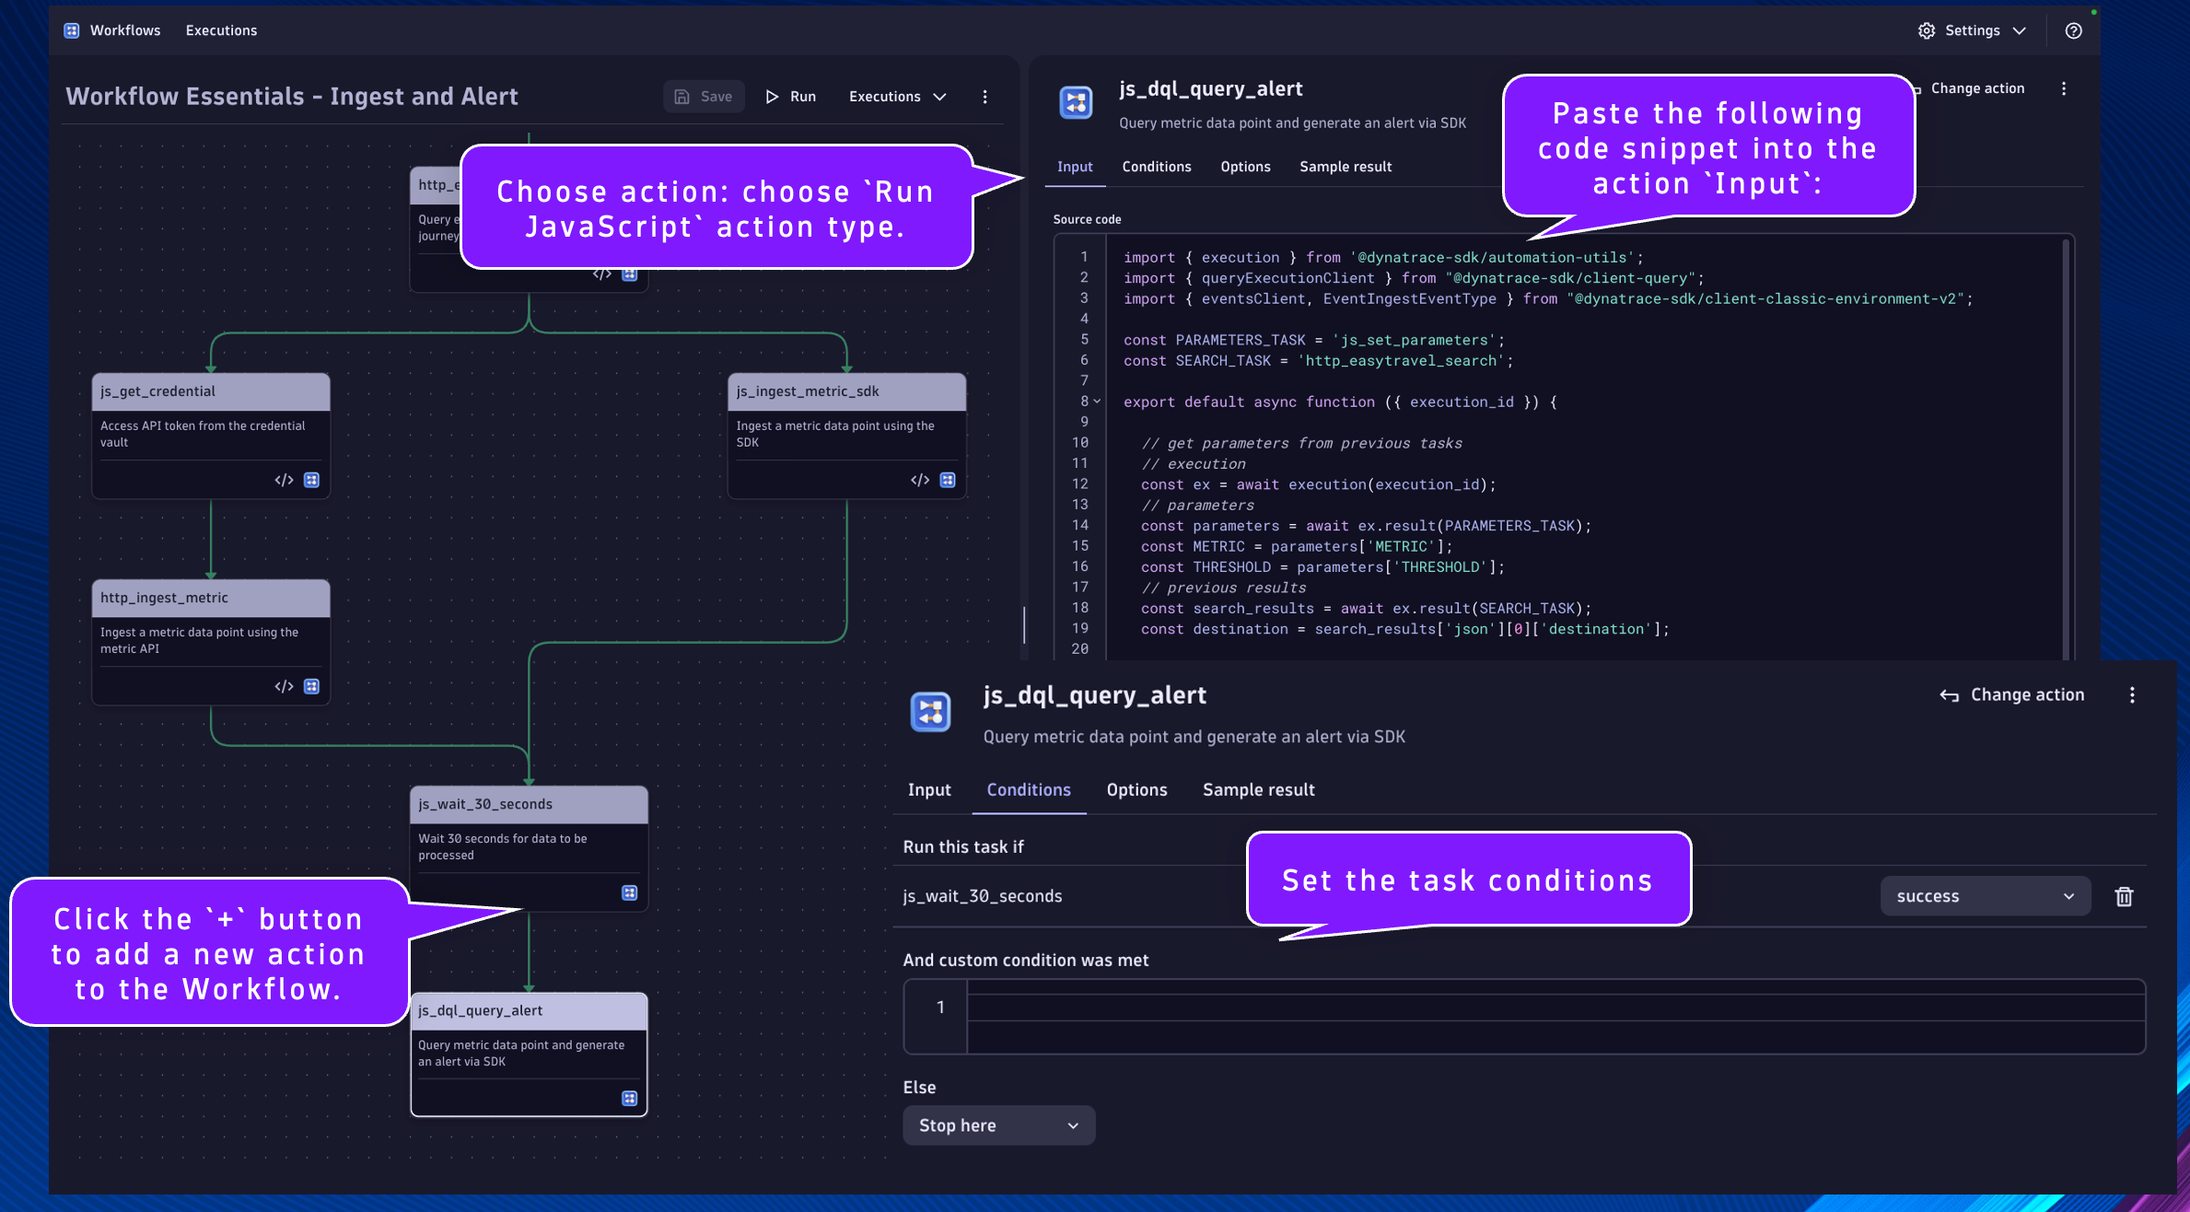This screenshot has width=2190, height=1212.
Task: Click the Save button
Action: click(x=704, y=97)
